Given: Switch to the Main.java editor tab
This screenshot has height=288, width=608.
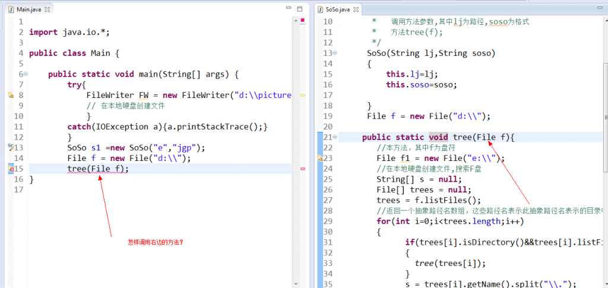Looking at the screenshot, I should point(29,9).
